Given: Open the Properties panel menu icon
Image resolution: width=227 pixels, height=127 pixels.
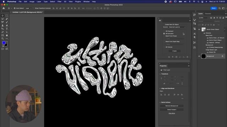Looking at the screenshot, I should click(189, 66).
